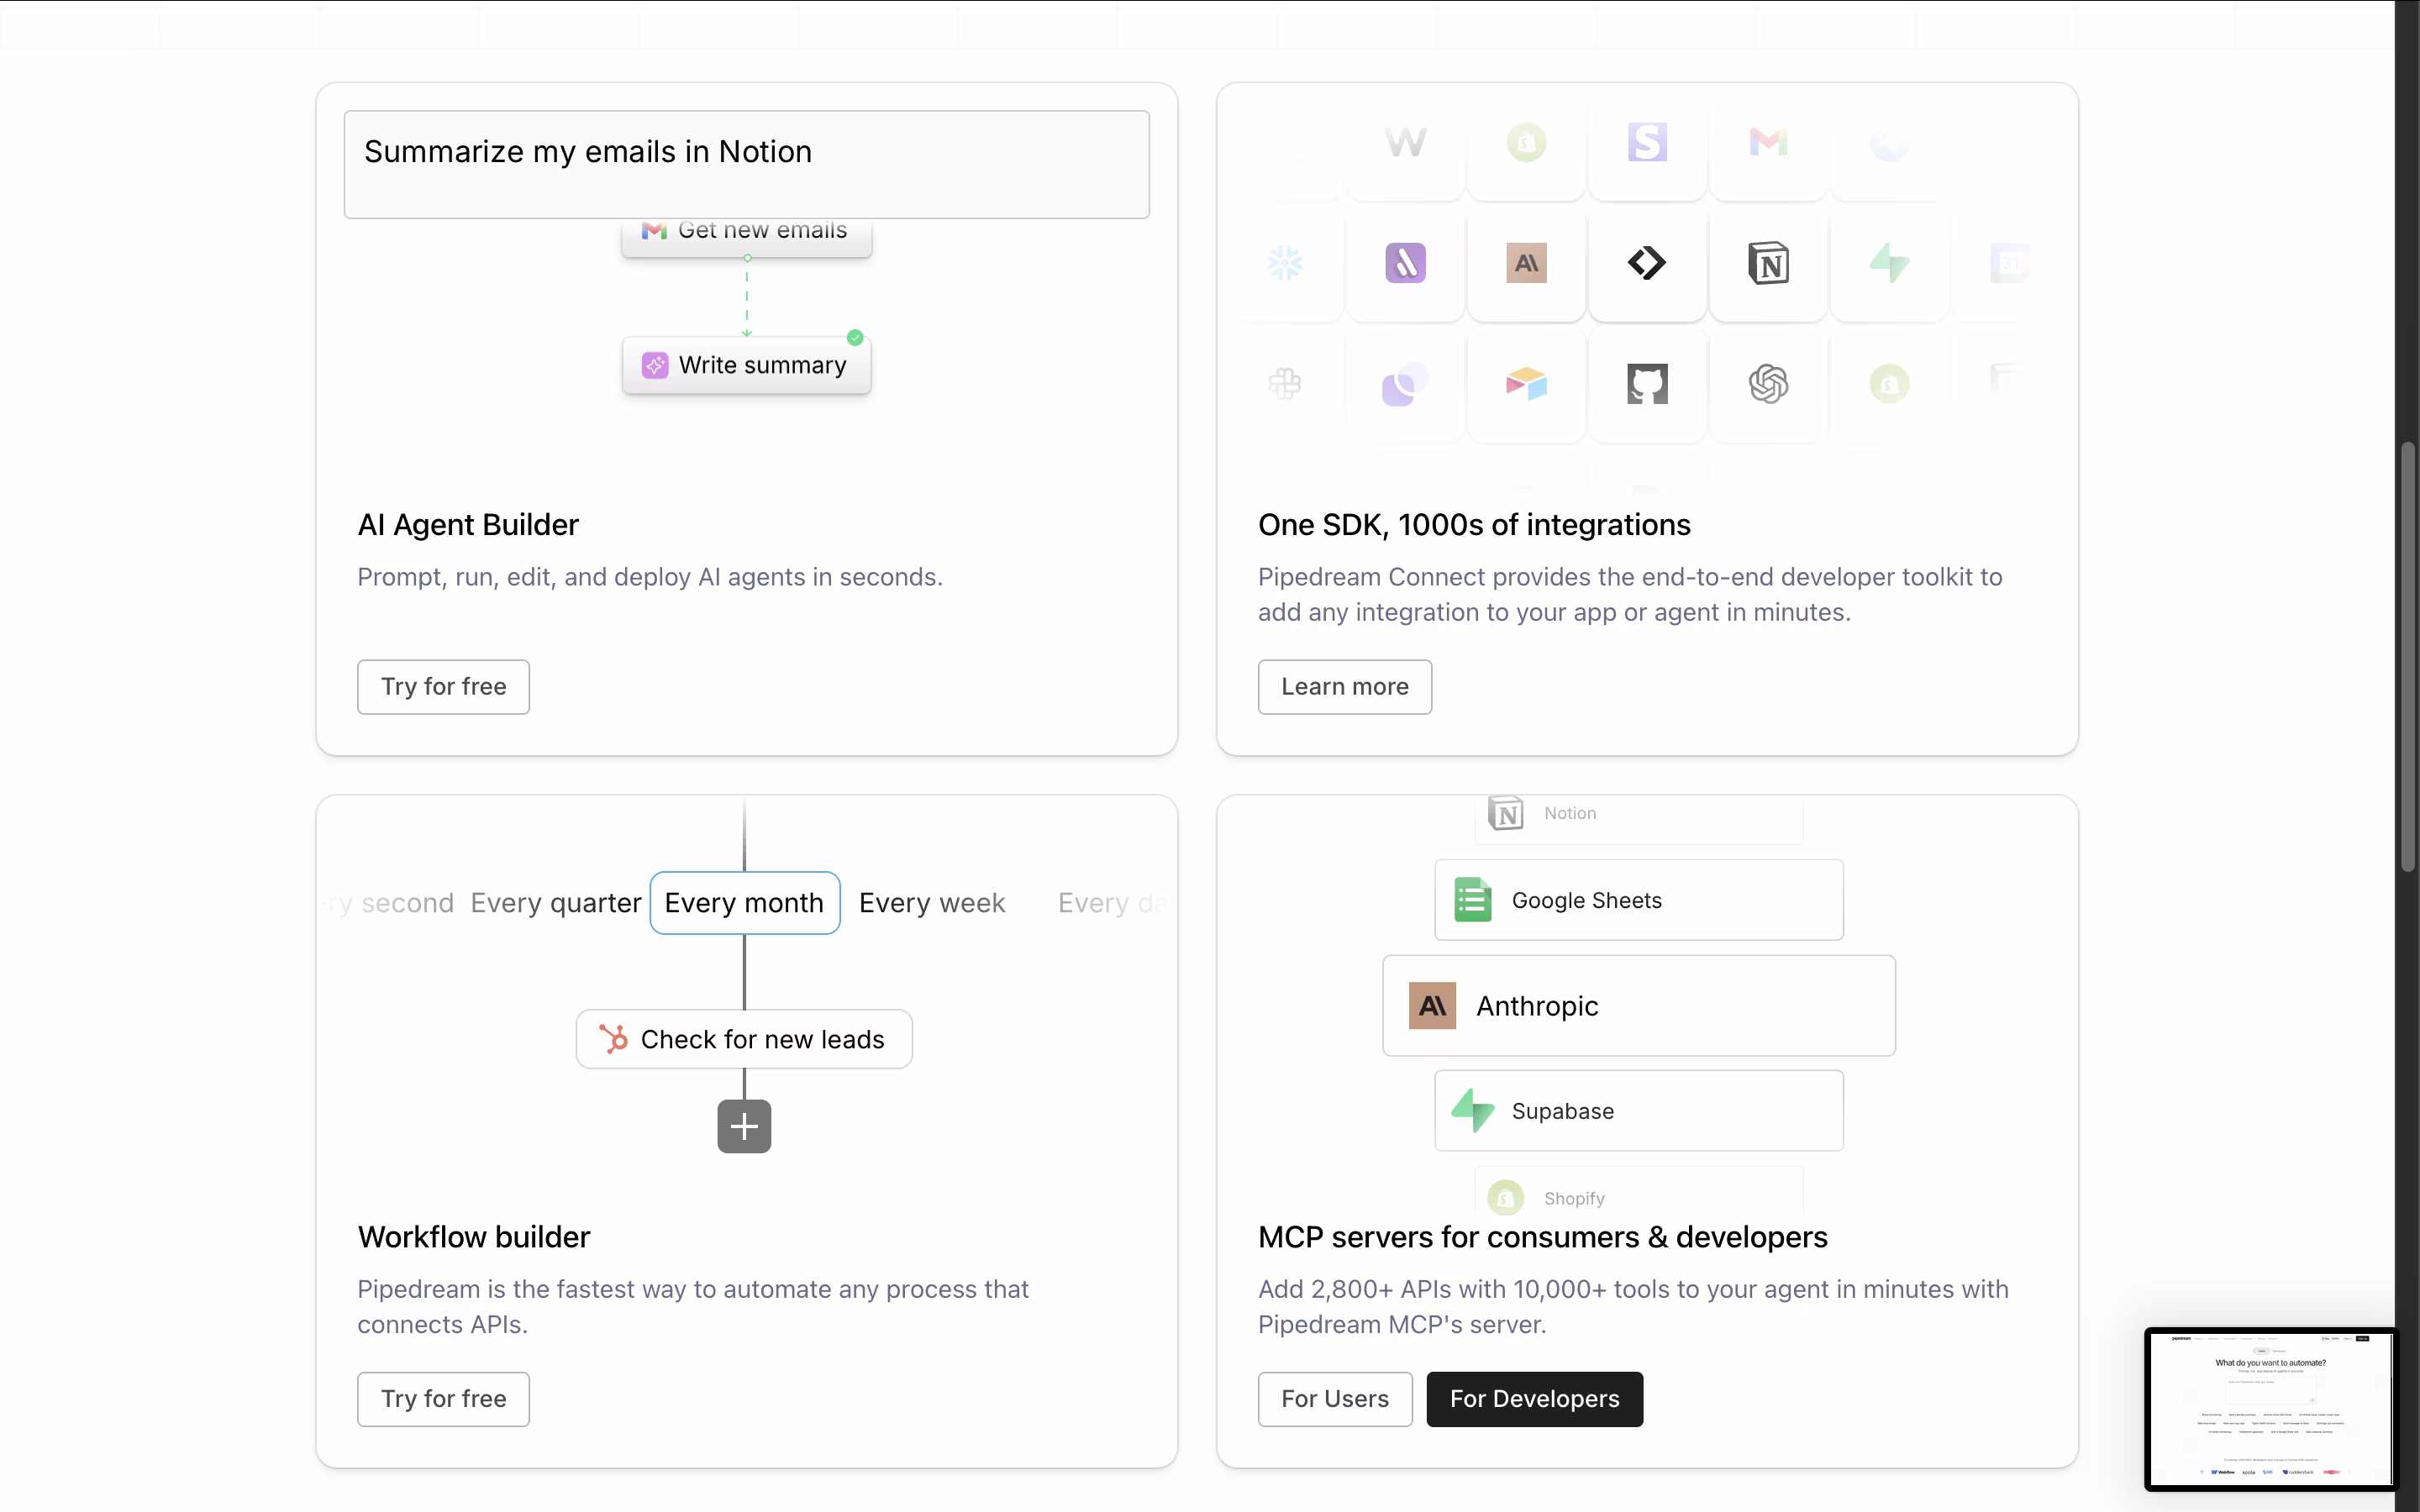Click the Google Calendar 31 tile

[2009, 263]
